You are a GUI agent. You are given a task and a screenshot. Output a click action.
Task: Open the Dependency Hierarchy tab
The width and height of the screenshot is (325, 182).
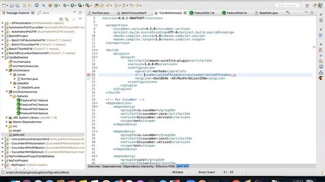pos(138,166)
